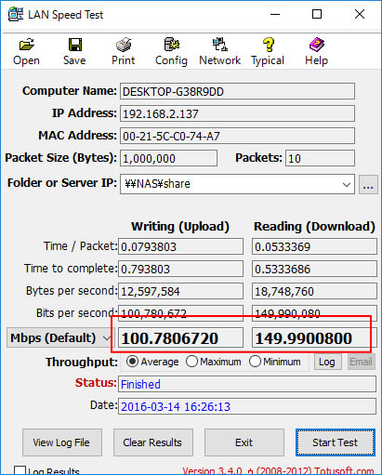Click the Save toolbar icon

(75, 45)
